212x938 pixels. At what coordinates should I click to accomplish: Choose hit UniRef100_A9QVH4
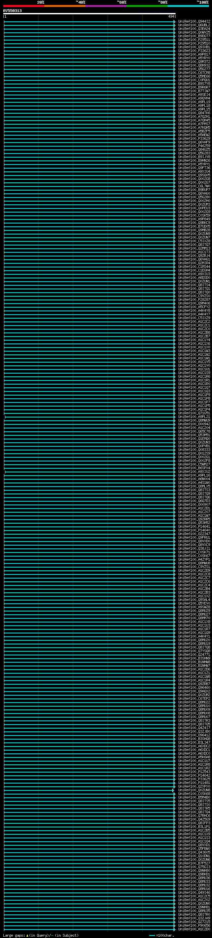pos(194,98)
